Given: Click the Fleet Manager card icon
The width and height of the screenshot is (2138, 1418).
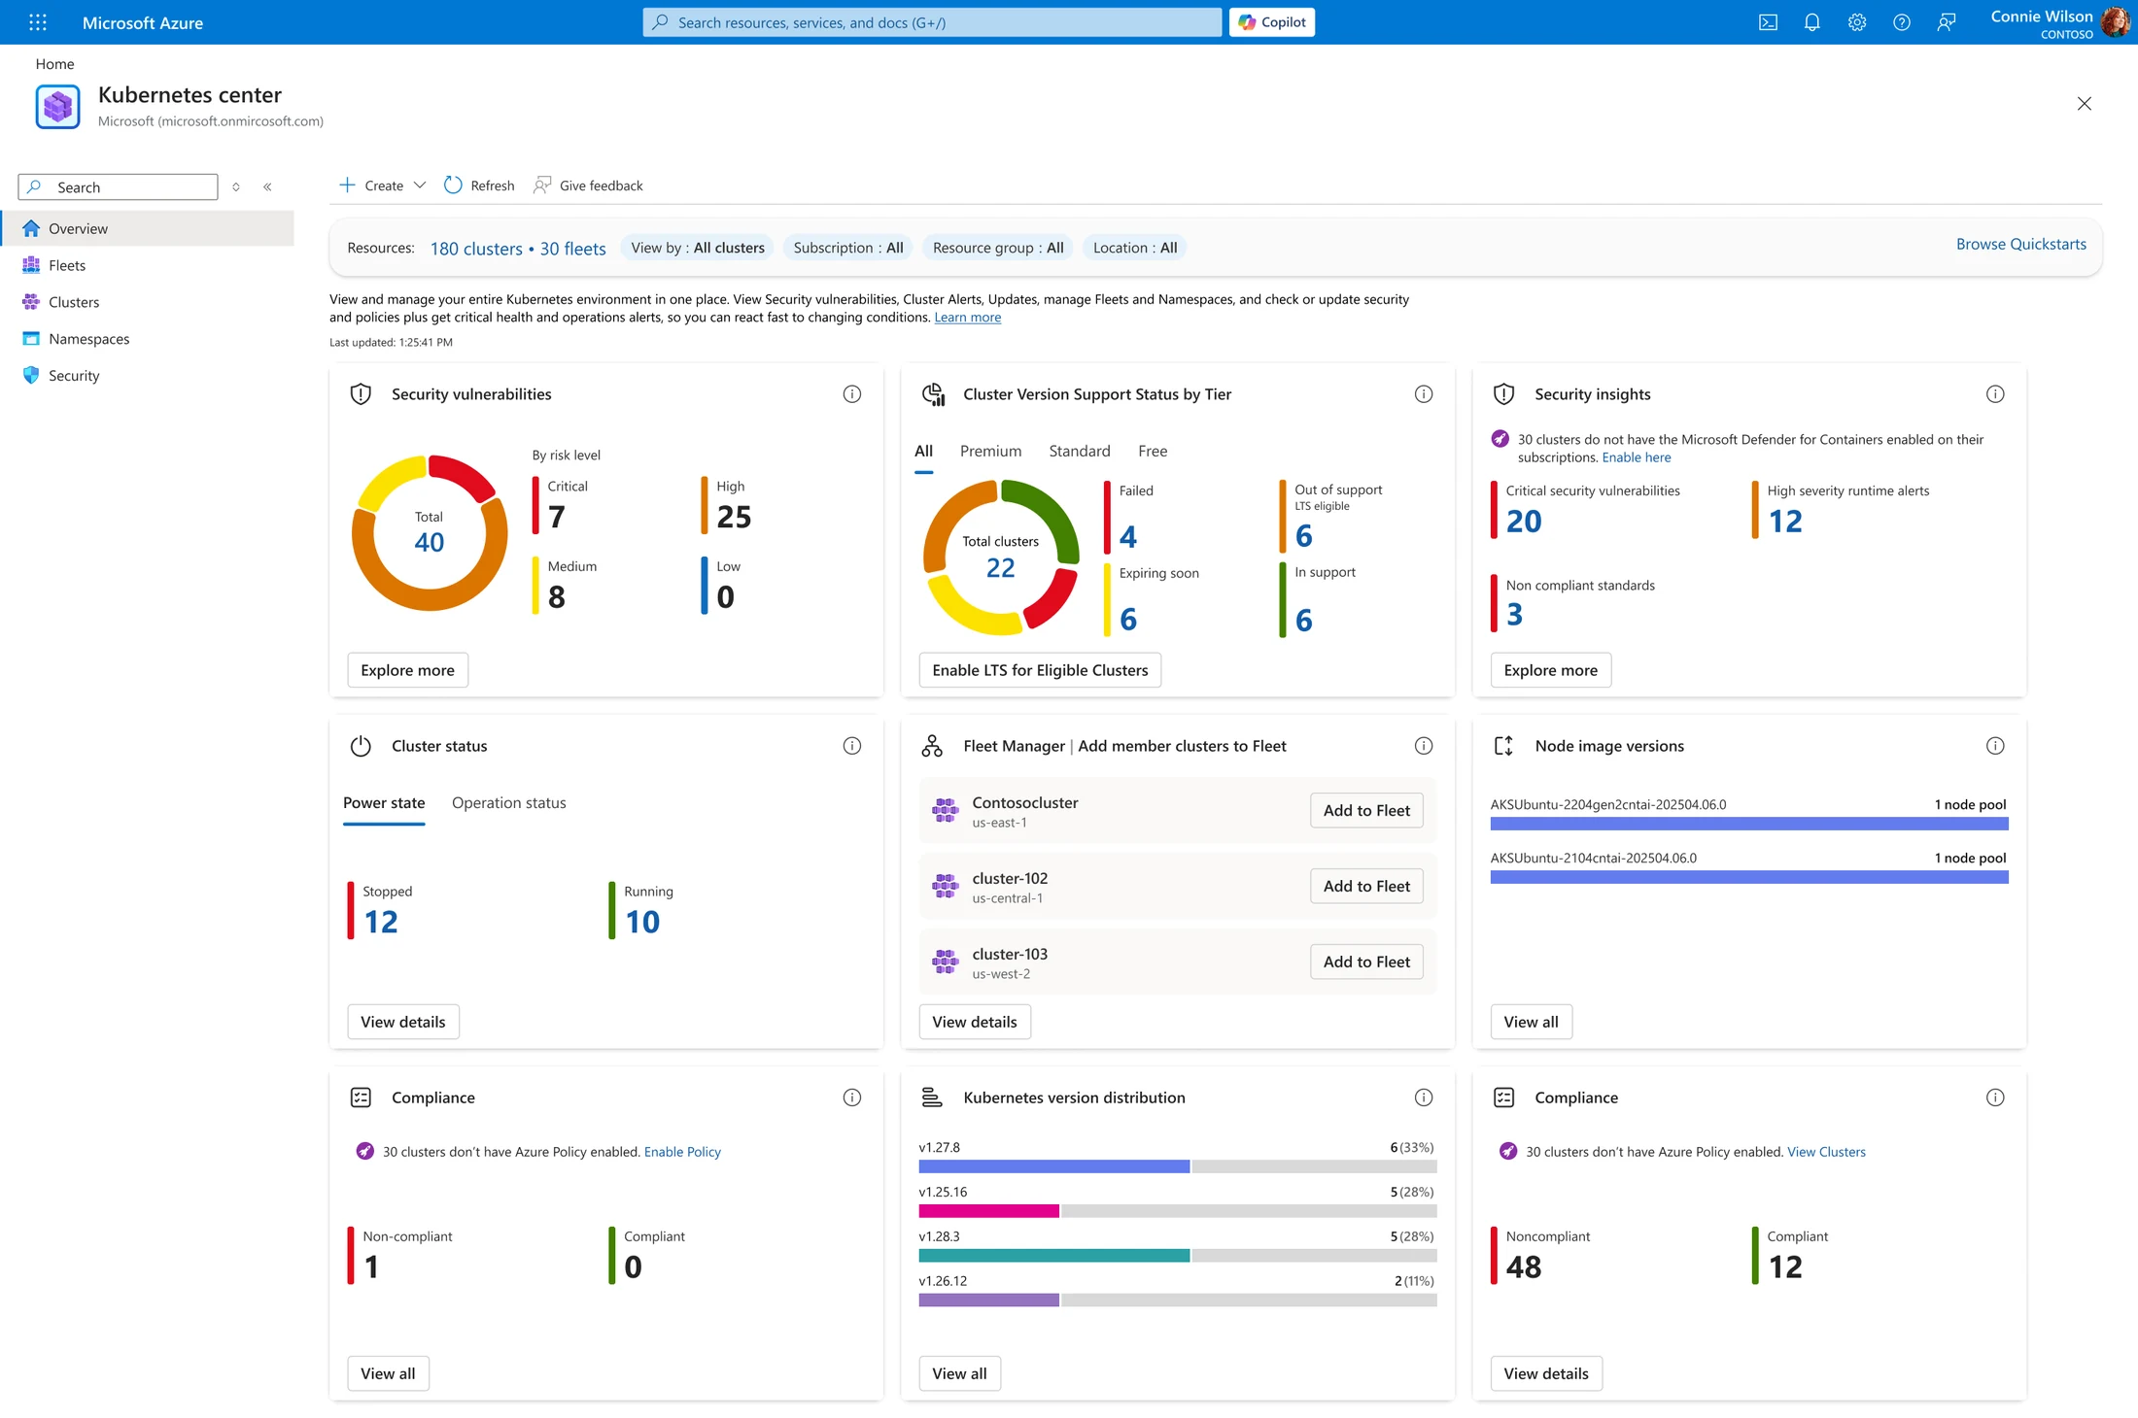Looking at the screenshot, I should (x=932, y=745).
